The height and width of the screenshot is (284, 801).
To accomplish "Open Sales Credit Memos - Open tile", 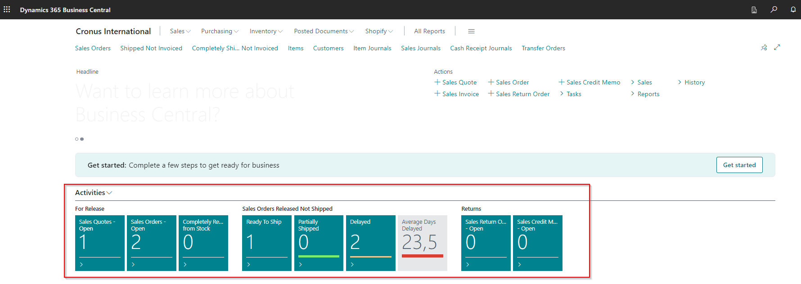I will [x=538, y=243].
